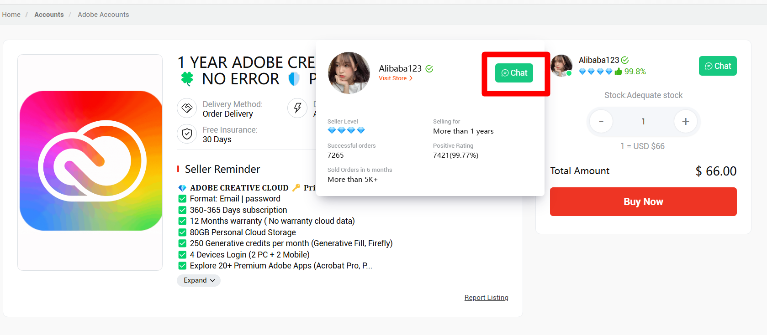The height and width of the screenshot is (335, 767).
Task: Click the seller avatar beside Buy panel
Action: click(x=561, y=65)
